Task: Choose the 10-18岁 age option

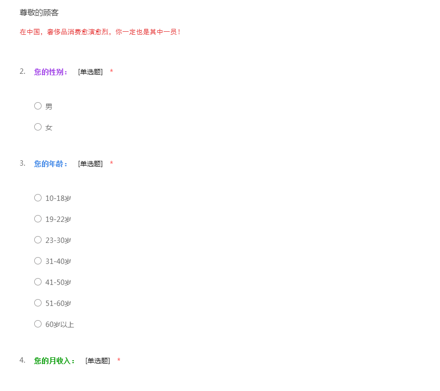Action: tap(38, 198)
